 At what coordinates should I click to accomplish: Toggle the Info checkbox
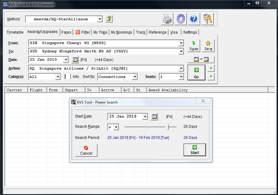coord(68,77)
